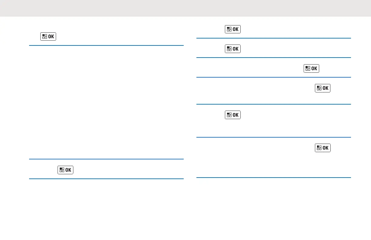The width and height of the screenshot is (371, 240).
Task: Click the blue divider below the lower-left OK icon
Action: point(106,179)
